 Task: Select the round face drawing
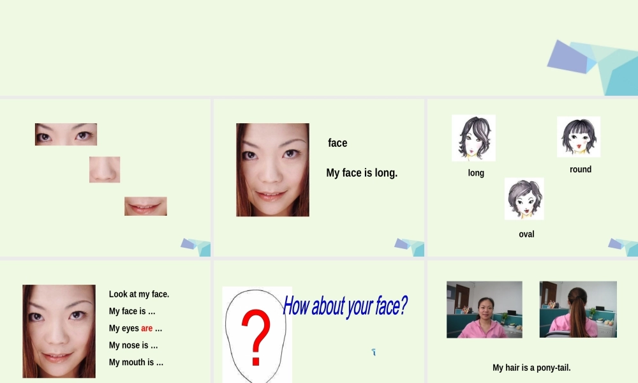pyautogui.click(x=579, y=137)
